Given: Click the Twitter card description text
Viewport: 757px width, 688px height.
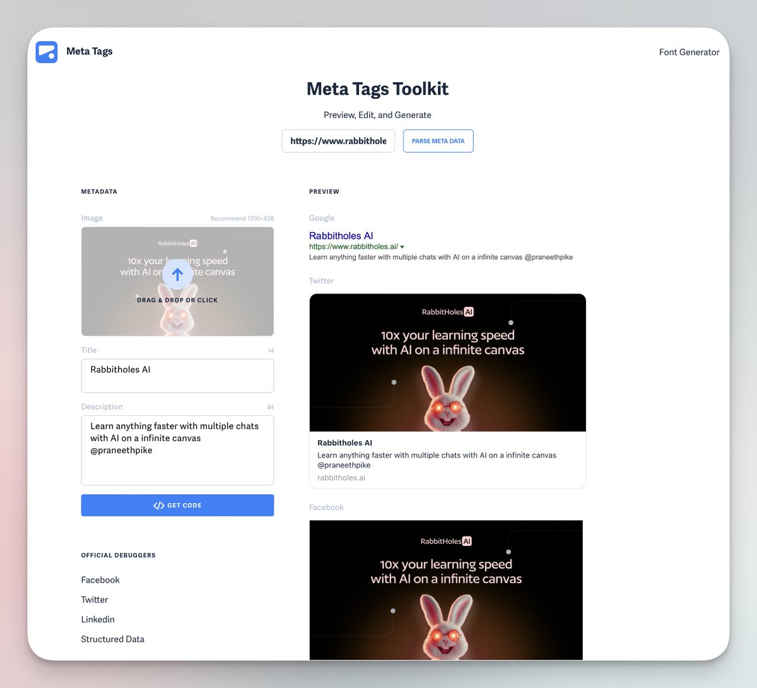Looking at the screenshot, I should (x=437, y=460).
